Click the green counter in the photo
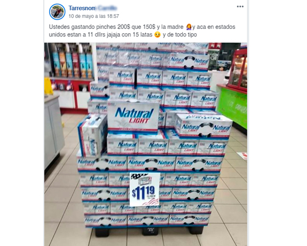The width and height of the screenshot is (307, 246). [233, 106]
